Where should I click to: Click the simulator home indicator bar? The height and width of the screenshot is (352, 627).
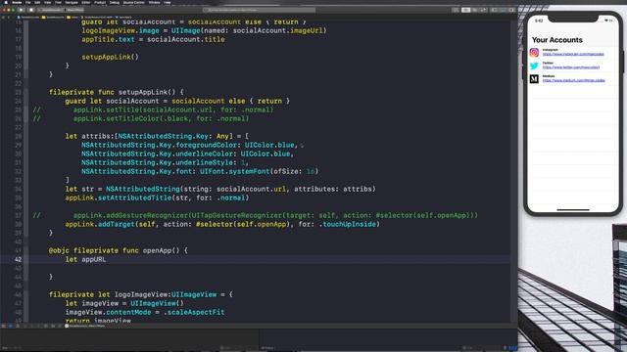[x=573, y=209]
